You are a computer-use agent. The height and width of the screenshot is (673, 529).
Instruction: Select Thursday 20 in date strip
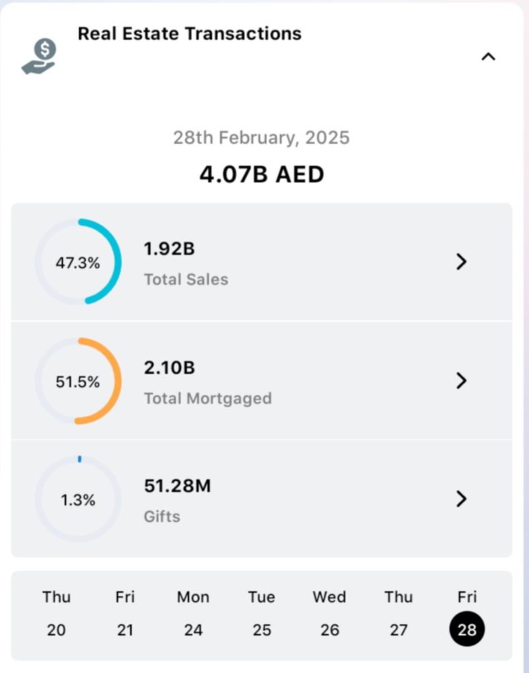point(57,613)
